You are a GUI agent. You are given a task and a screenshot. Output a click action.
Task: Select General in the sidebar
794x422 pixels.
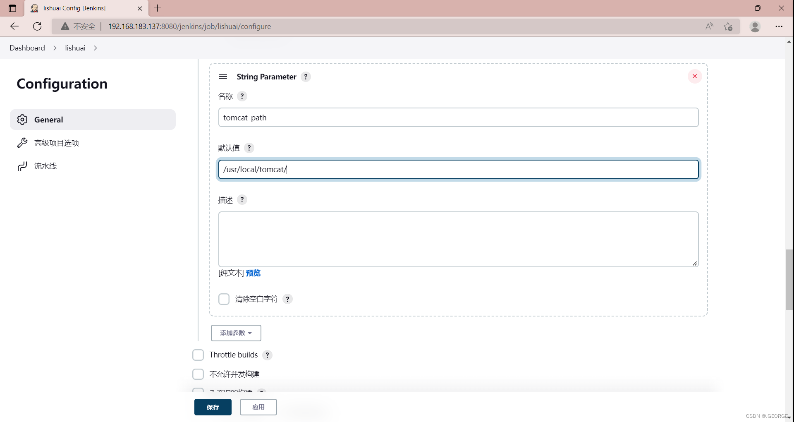pyautogui.click(x=93, y=120)
